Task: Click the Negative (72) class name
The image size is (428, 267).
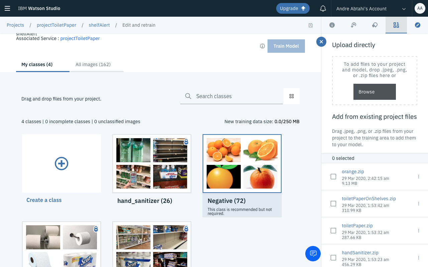Action: 227,201
